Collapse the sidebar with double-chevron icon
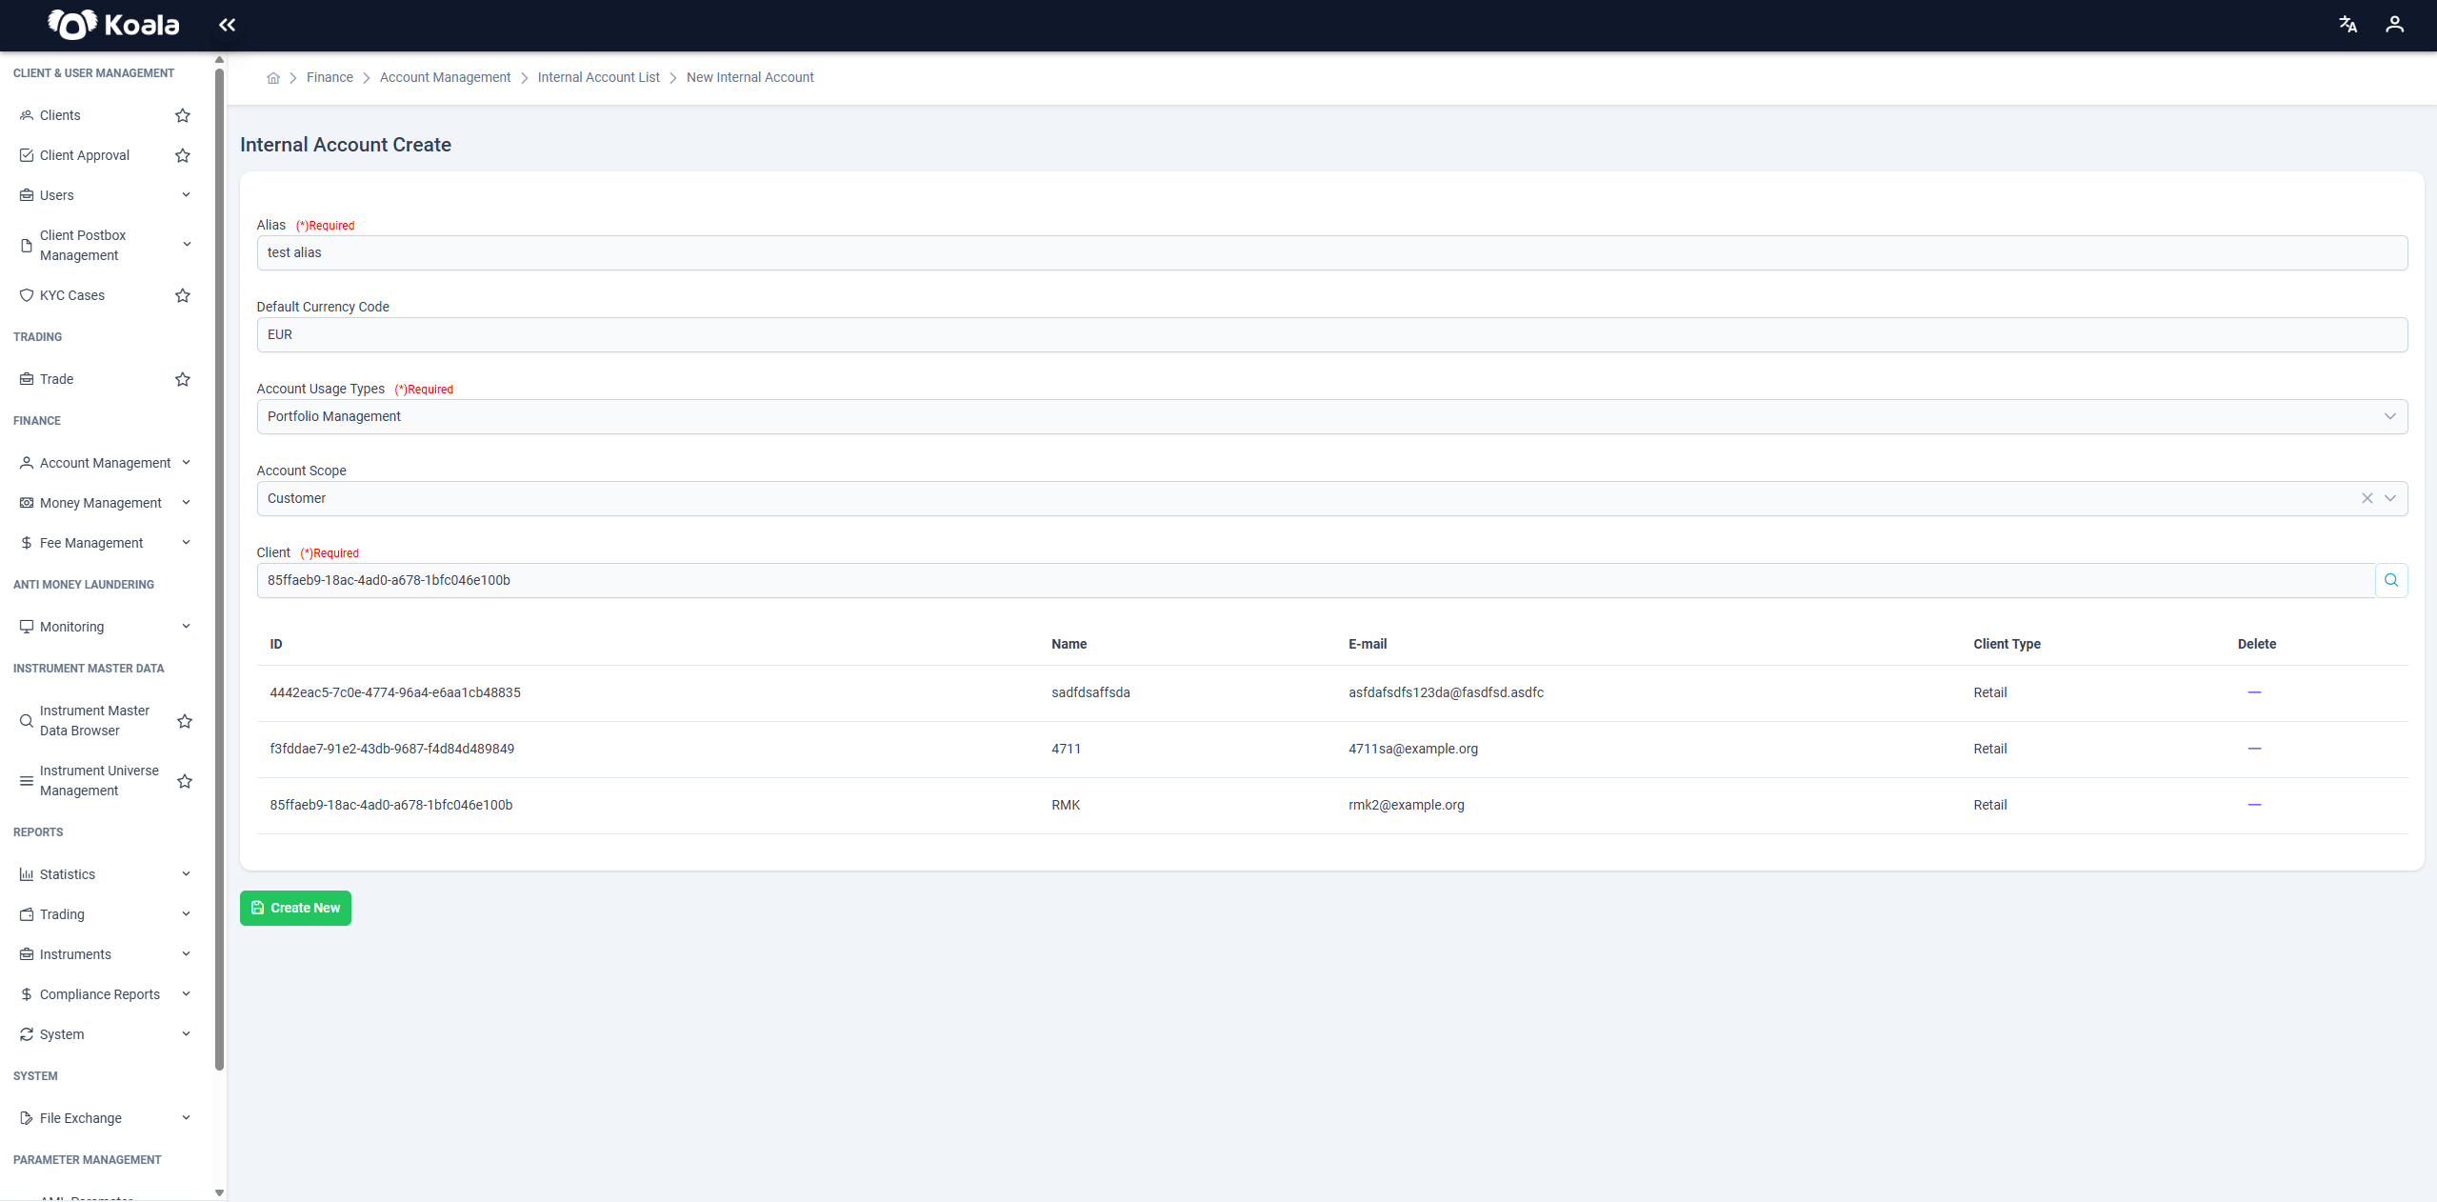This screenshot has height=1202, width=2437. (x=227, y=25)
